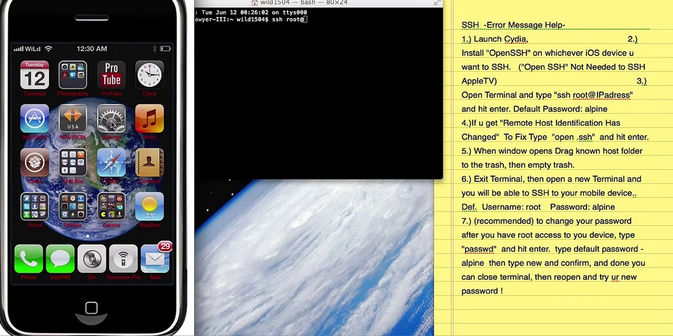This screenshot has height=336, width=673.
Task: Tap the Wi-Fi indicator in iPhone status bar
Action: tap(49, 49)
